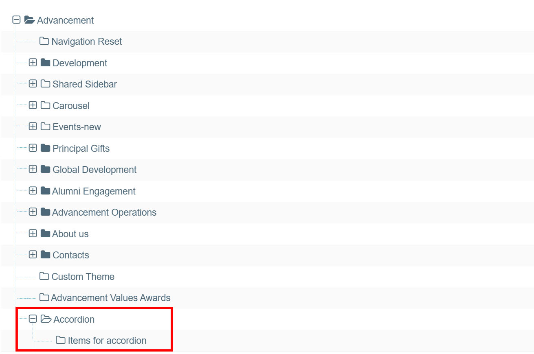Expand the Alumni Engagement node
The height and width of the screenshot is (354, 534).
pos(33,191)
